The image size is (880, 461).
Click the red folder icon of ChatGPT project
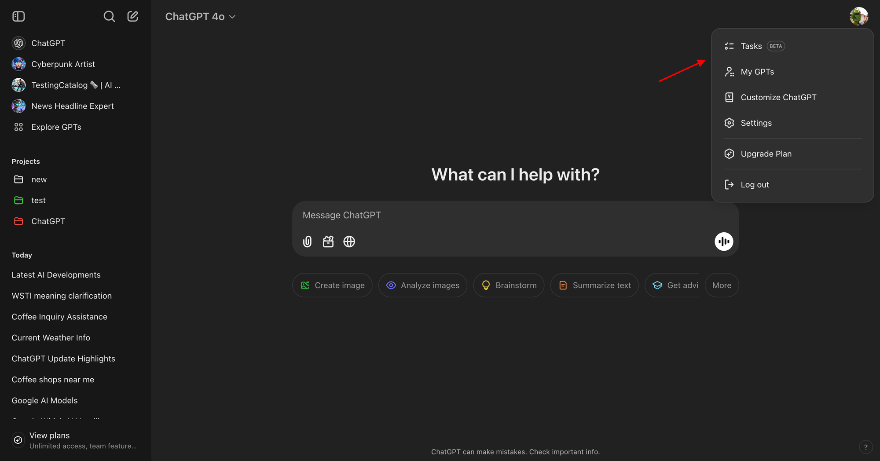pyautogui.click(x=18, y=221)
